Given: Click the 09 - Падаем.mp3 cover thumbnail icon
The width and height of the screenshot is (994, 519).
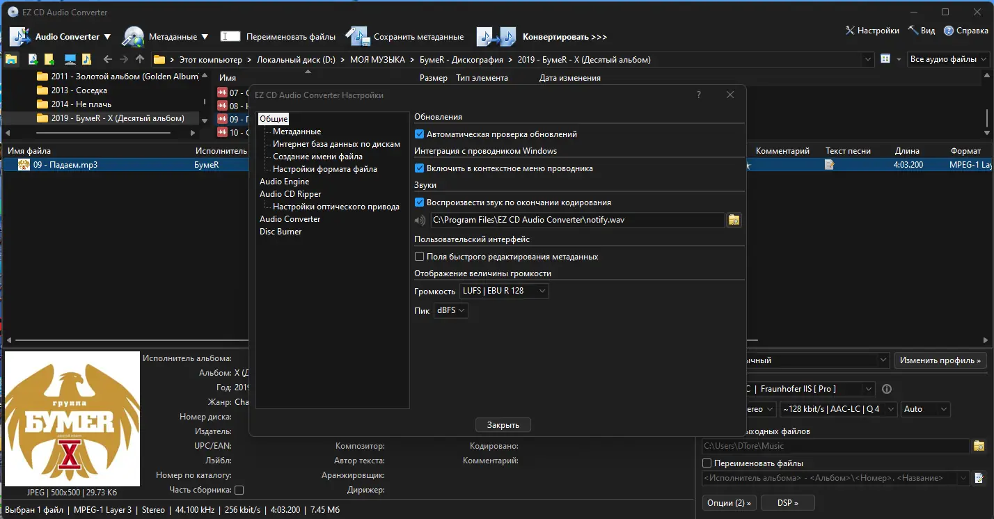Looking at the screenshot, I should click(24, 165).
